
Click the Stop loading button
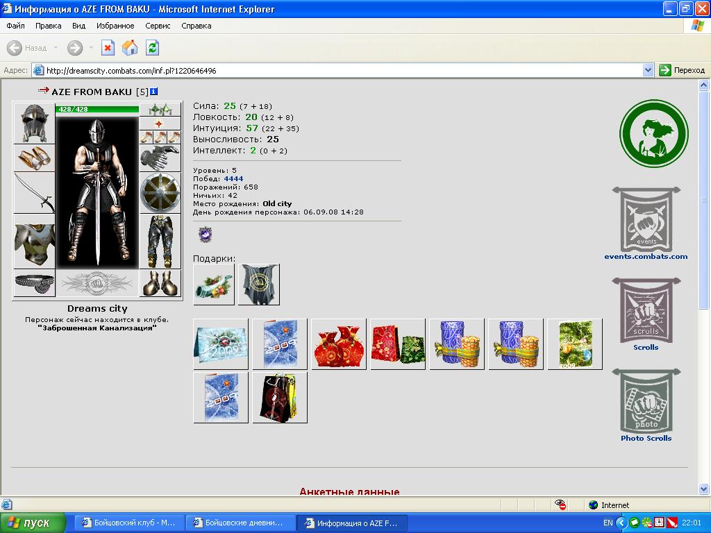coord(108,48)
